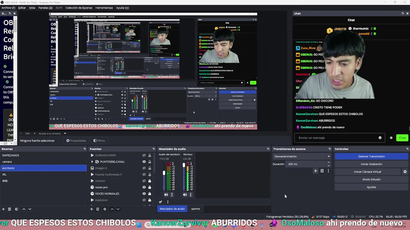Toggle the lock on miniom source
Screen dimensions: 410x230
pos(149,181)
